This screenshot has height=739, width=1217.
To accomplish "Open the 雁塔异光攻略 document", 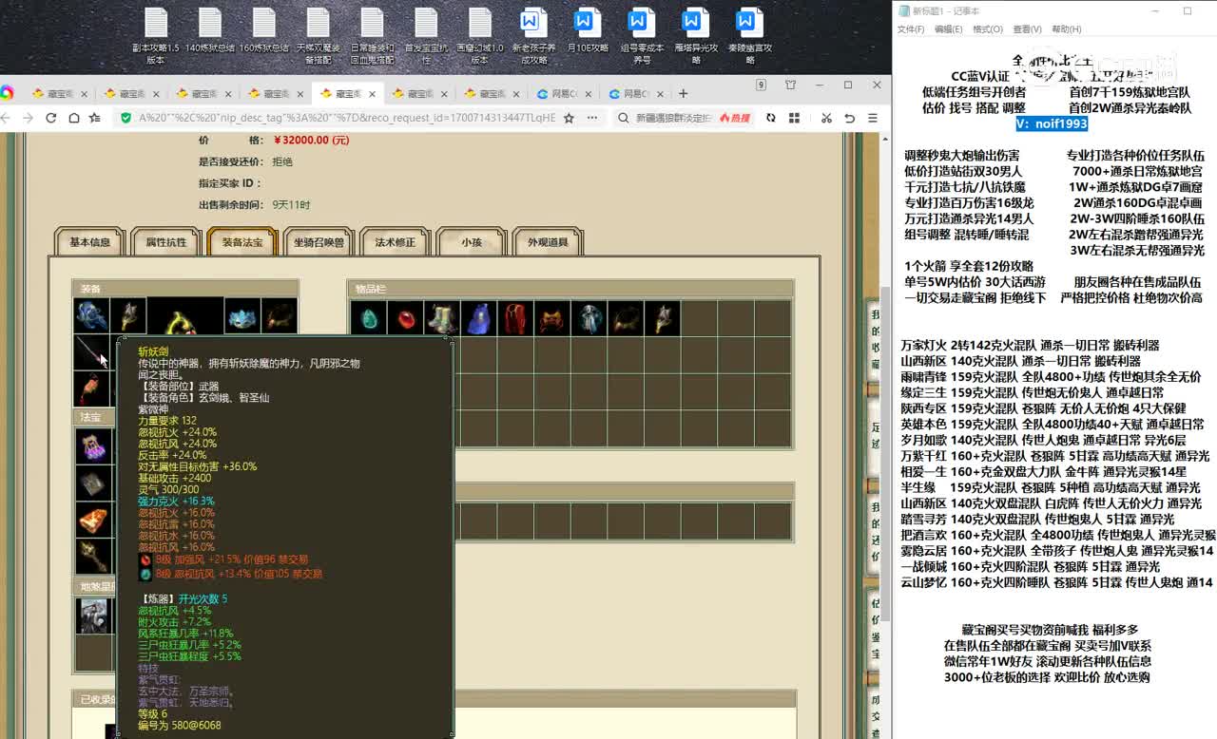I will 696,36.
